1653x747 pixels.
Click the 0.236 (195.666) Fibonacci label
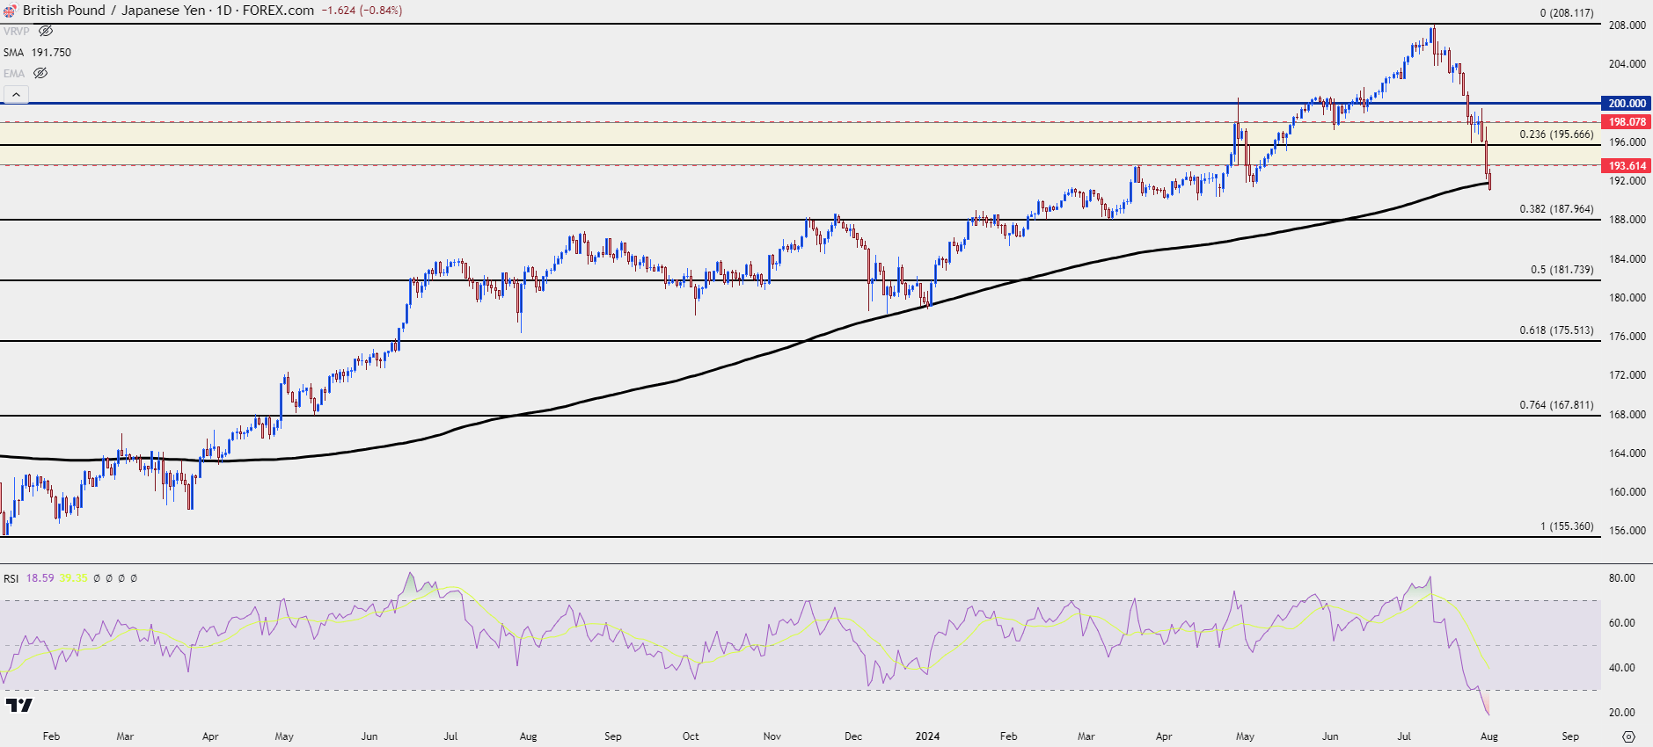point(1556,134)
